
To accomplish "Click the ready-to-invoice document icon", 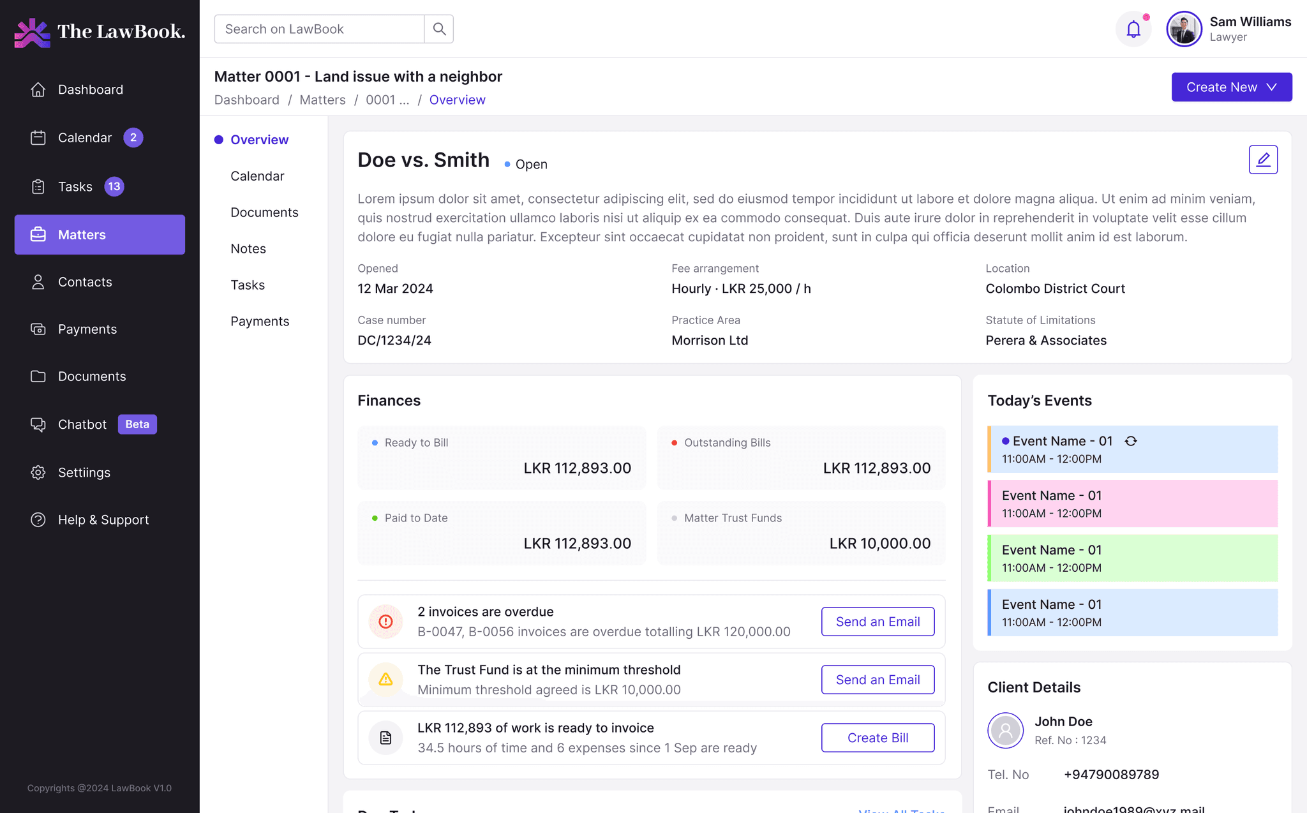I will [x=385, y=738].
